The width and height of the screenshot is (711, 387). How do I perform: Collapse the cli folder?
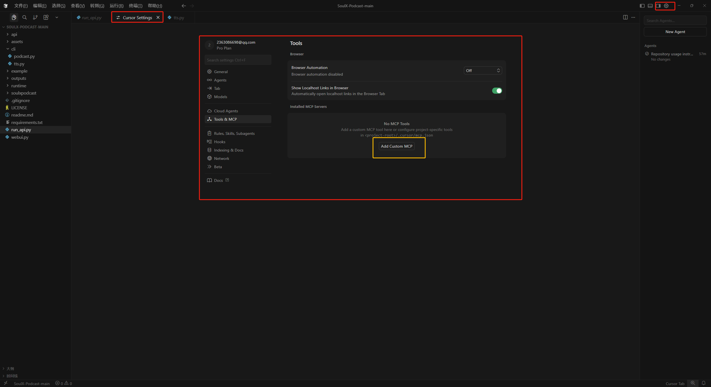click(x=13, y=49)
